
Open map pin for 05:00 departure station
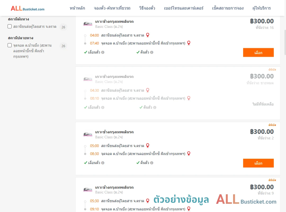(x=148, y=145)
